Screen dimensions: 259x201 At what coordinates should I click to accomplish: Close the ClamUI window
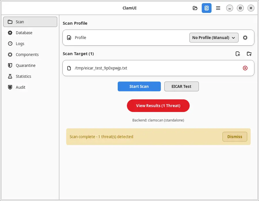point(251,8)
